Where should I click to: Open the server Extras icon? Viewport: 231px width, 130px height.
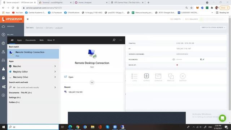[x=147, y=77]
